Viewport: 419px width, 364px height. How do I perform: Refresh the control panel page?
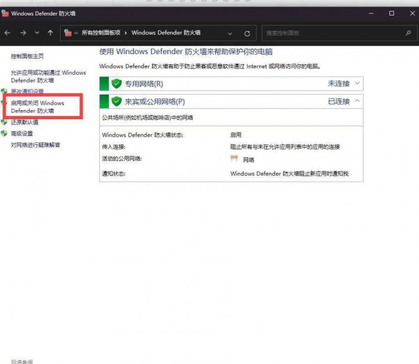[247, 34]
